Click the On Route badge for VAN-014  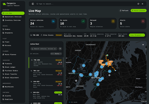[58, 92]
